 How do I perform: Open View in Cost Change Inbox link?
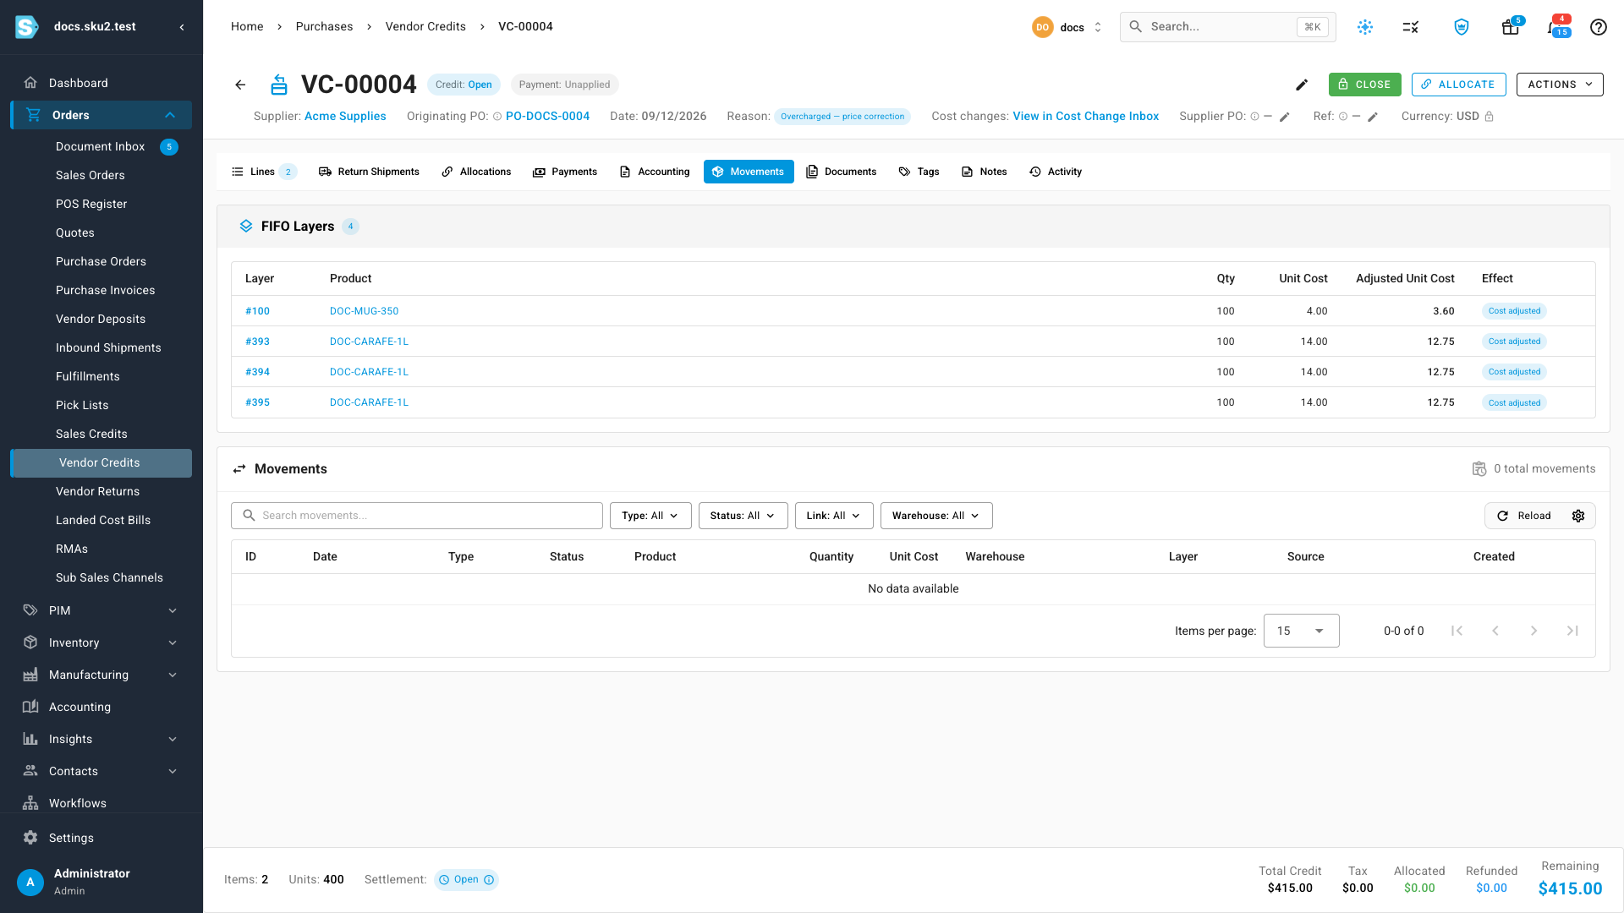[1085, 117]
